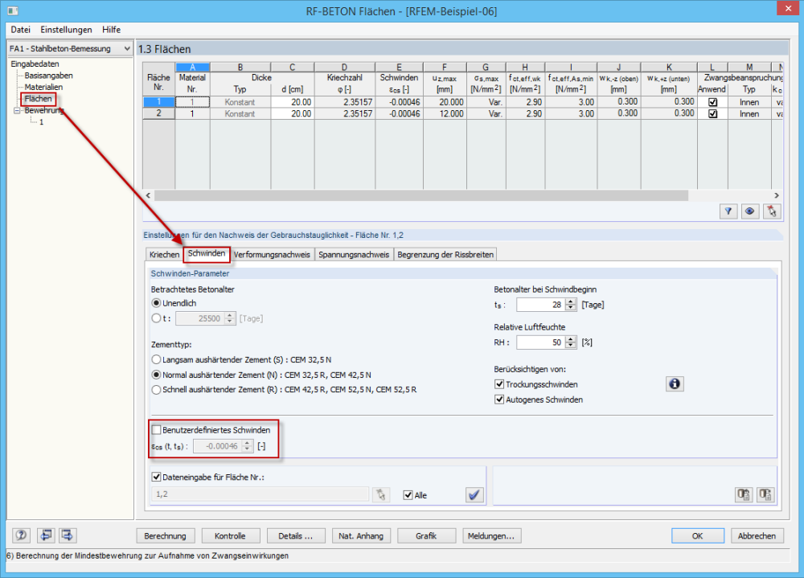Choose Langsam aushärtender Zement (S)
The height and width of the screenshot is (578, 804).
coord(157,359)
